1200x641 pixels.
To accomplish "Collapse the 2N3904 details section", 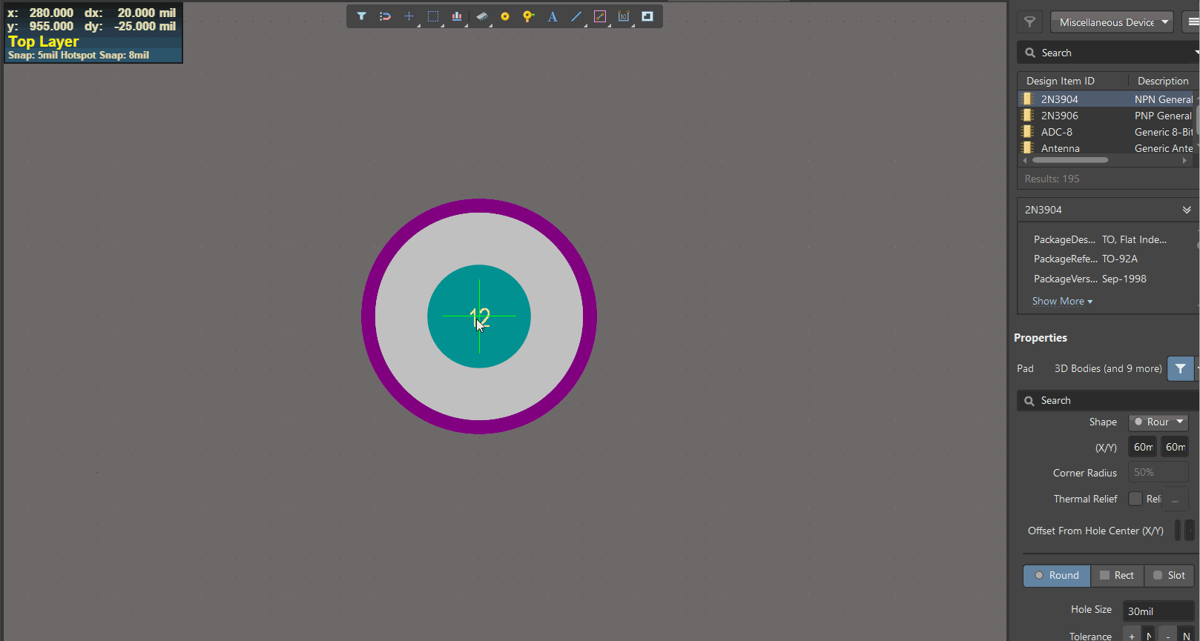I will click(x=1186, y=210).
